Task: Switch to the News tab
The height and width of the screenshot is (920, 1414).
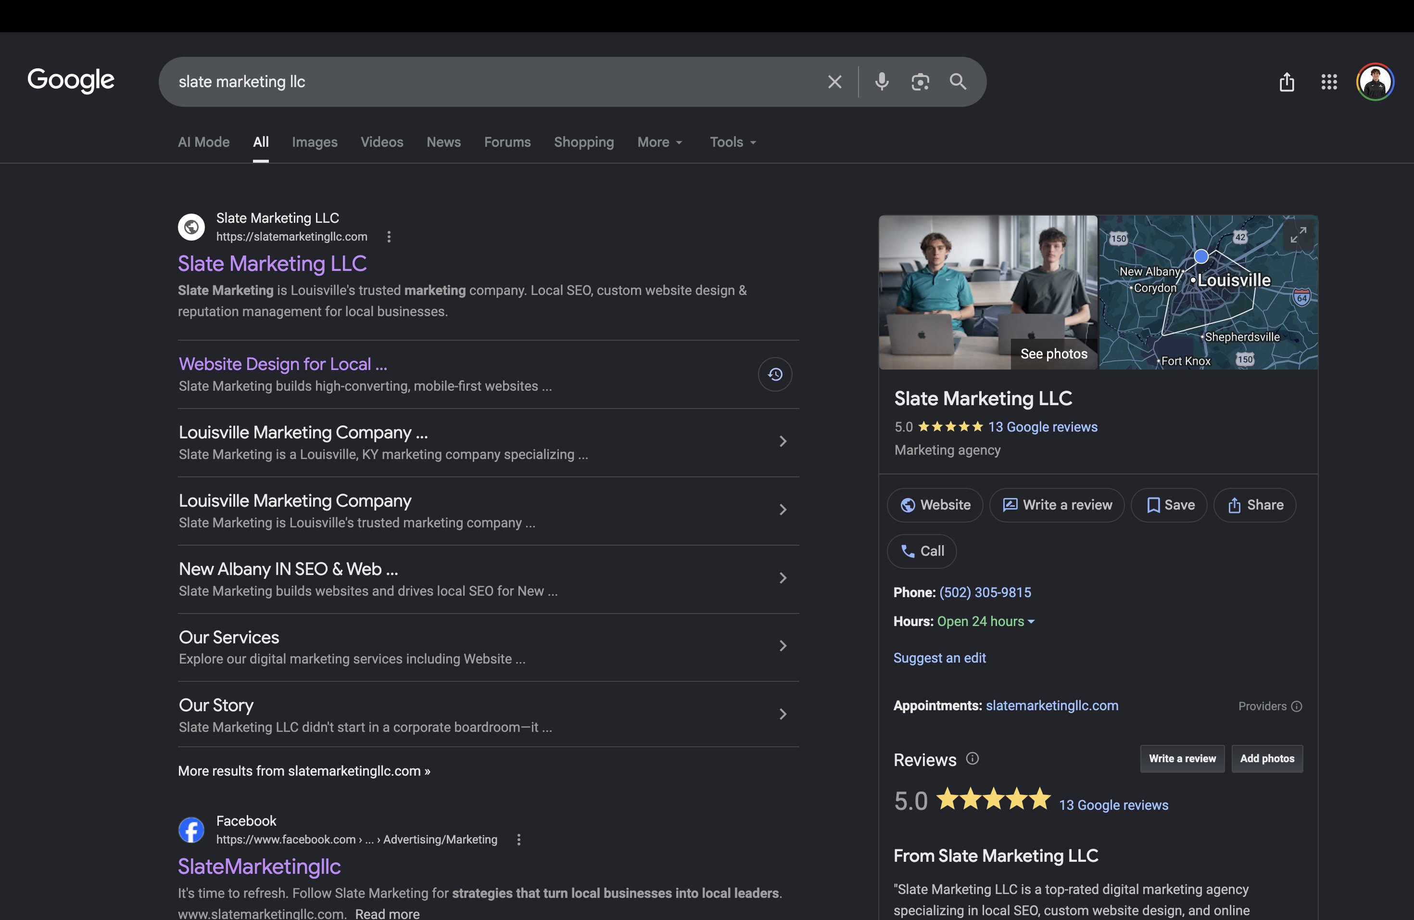Action: (444, 142)
